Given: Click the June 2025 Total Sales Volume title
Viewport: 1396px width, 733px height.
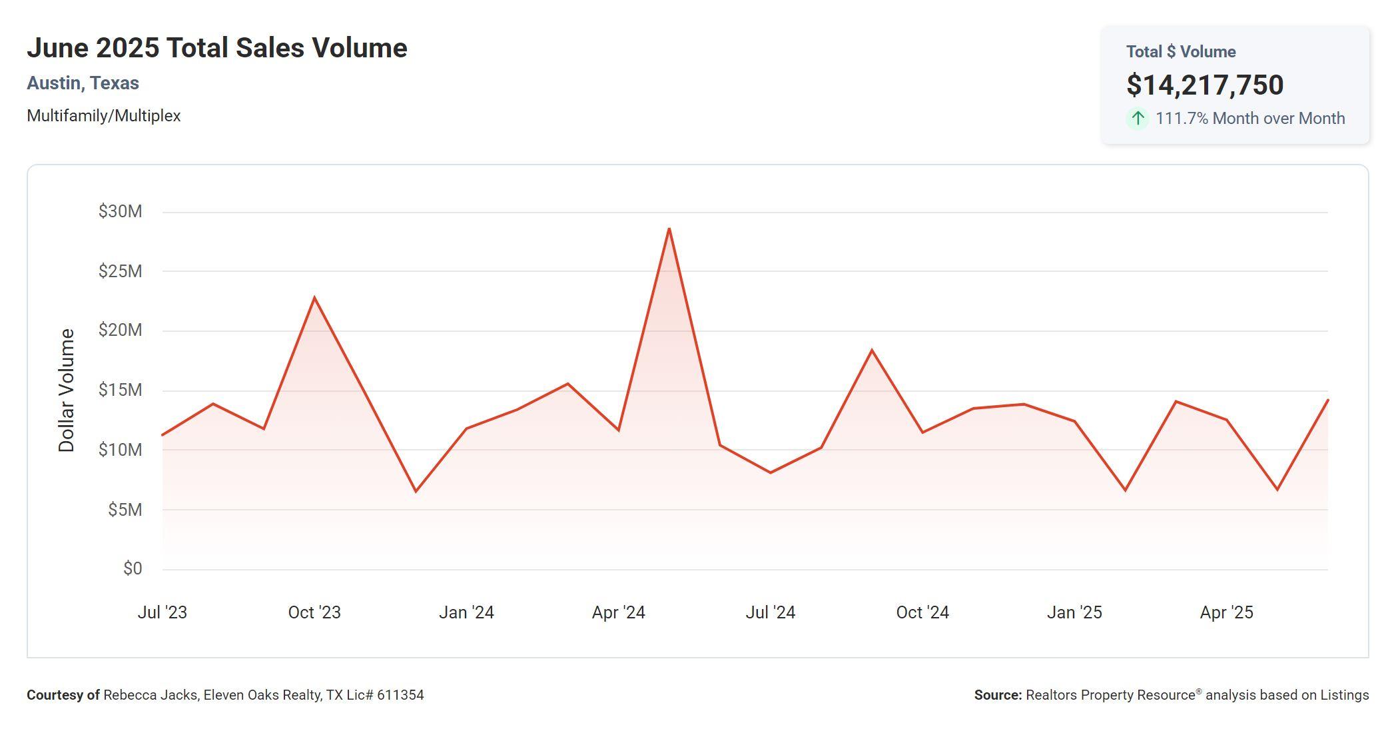Looking at the screenshot, I should 216,48.
